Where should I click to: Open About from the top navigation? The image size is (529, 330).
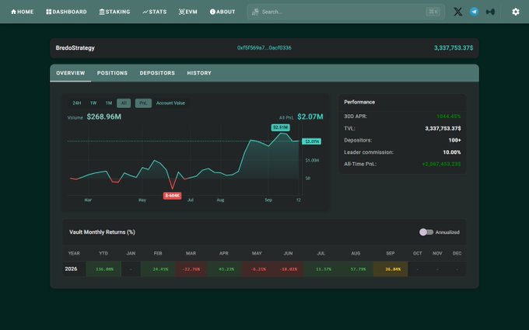[x=222, y=12]
